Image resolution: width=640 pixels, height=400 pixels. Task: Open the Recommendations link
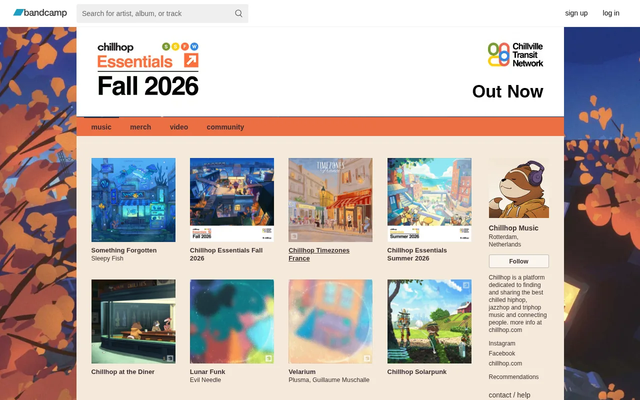pyautogui.click(x=514, y=377)
